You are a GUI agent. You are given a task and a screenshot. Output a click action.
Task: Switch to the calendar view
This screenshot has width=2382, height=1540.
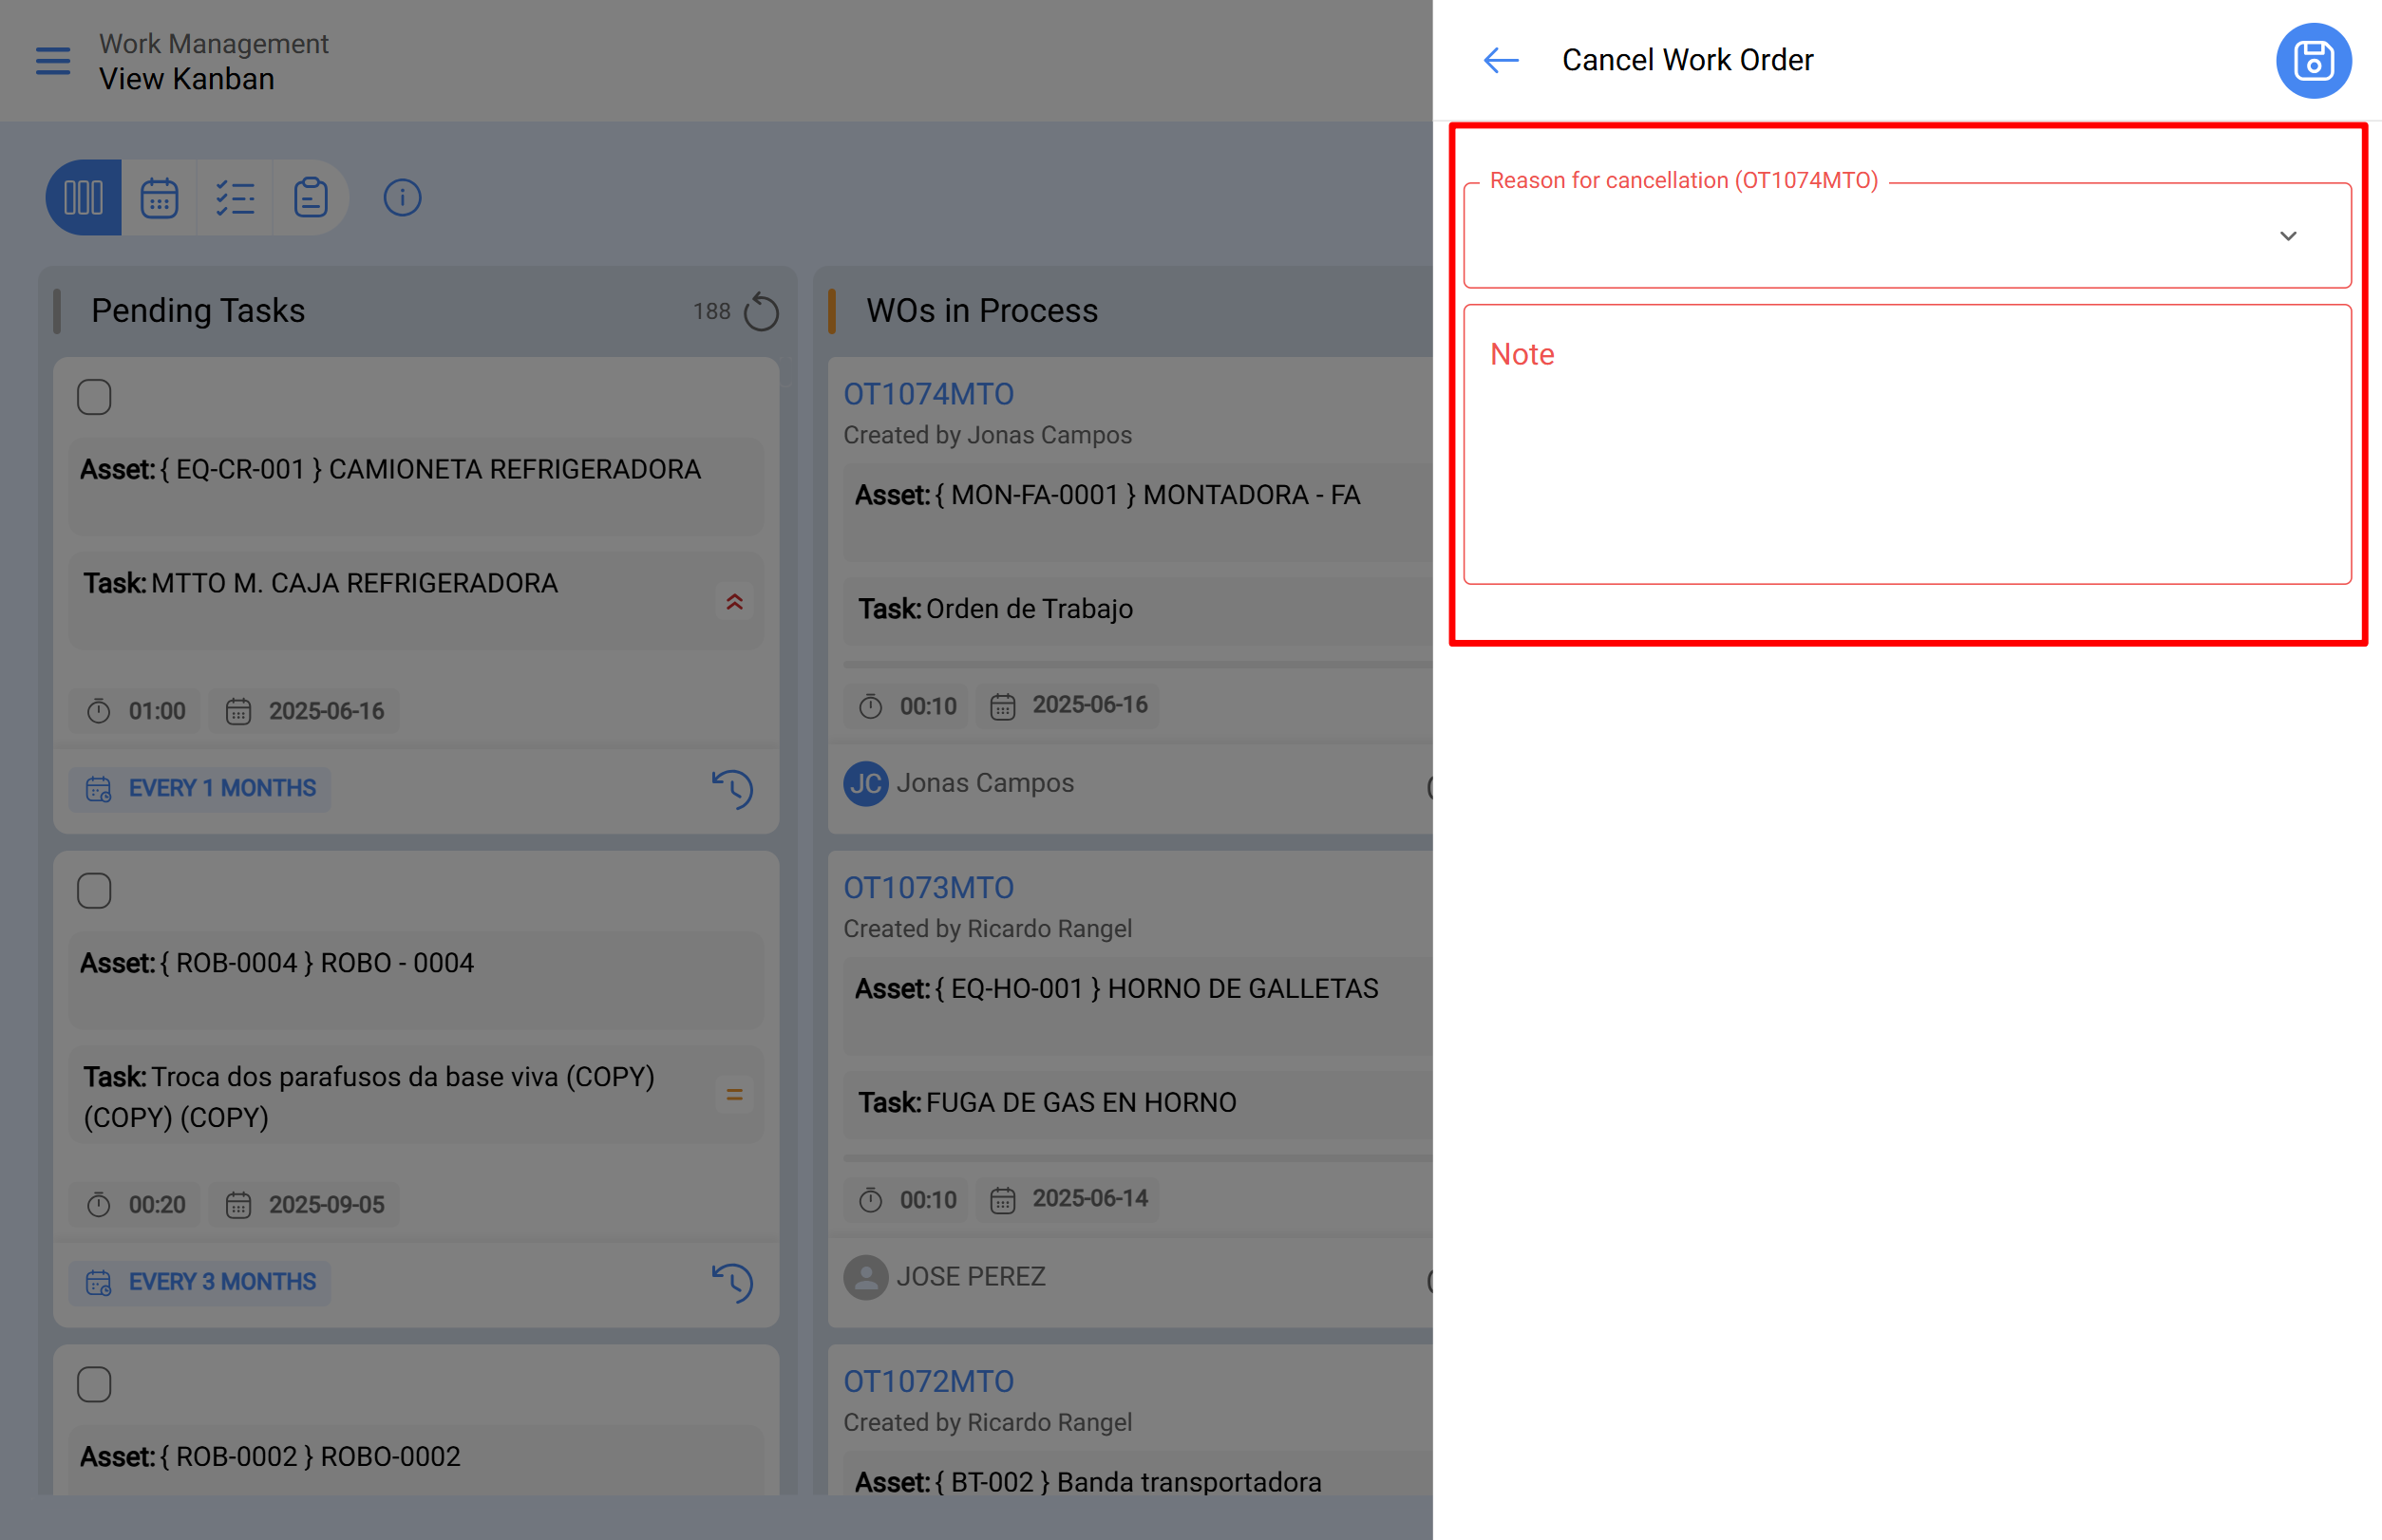click(159, 198)
